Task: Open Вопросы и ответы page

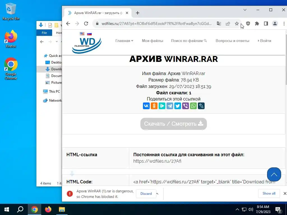Action: (232, 41)
